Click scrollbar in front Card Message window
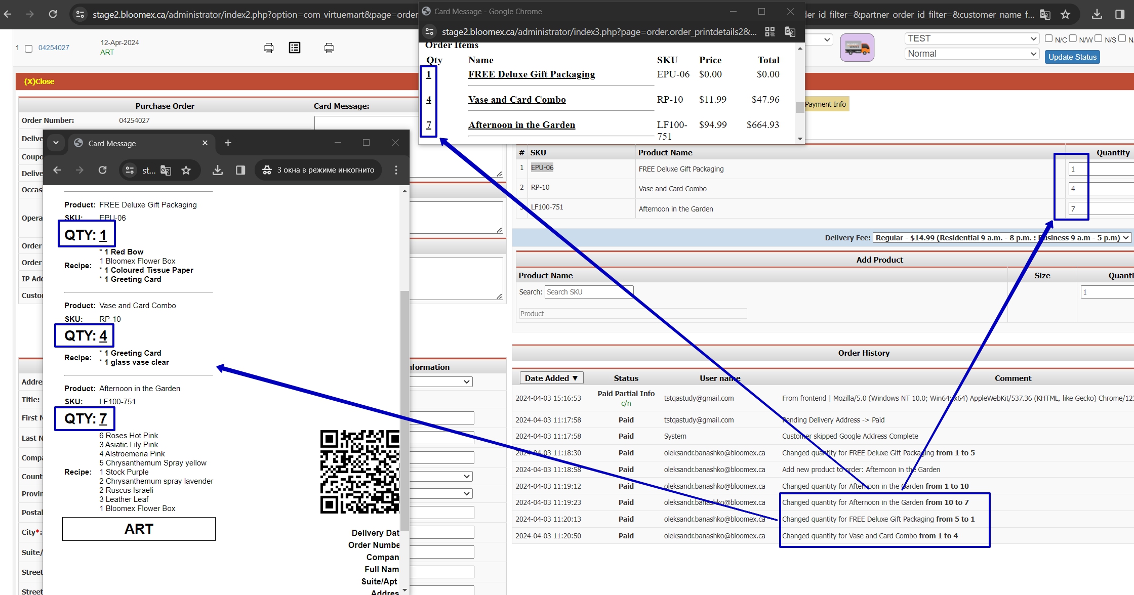This screenshot has height=595, width=1134. pos(404,410)
